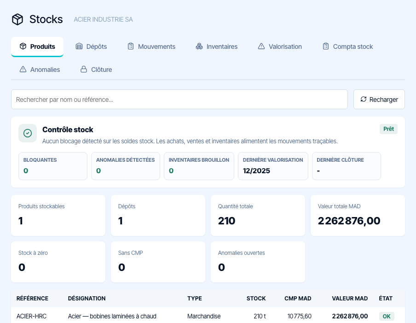Screen dimensions: 416x323
Task: Click the green check circle icon in Contrôle stock
Action: click(x=28, y=133)
